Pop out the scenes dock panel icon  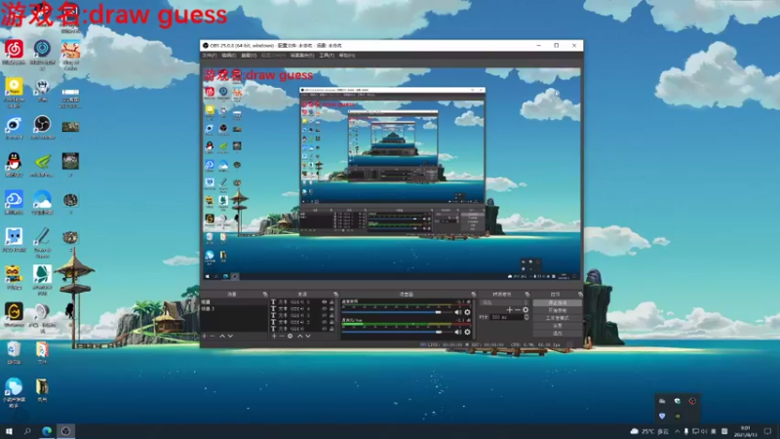[265, 295]
